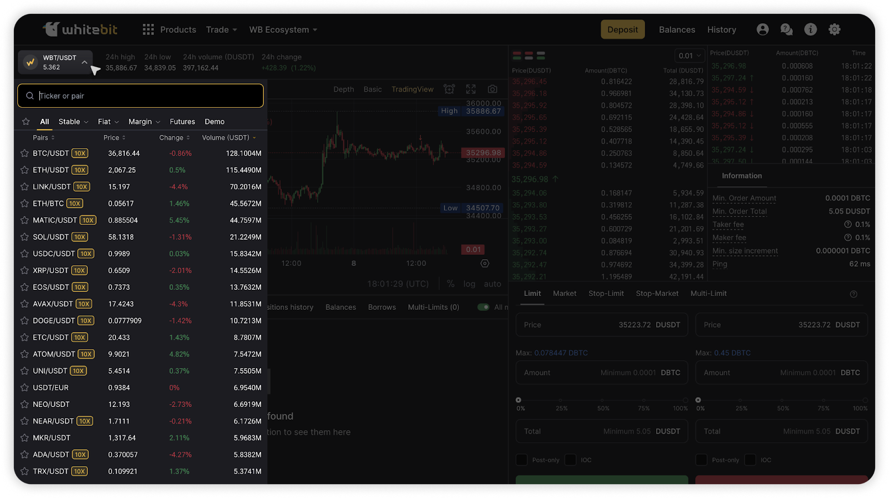Open the support chat icon
The image size is (889, 498).
coord(786,29)
